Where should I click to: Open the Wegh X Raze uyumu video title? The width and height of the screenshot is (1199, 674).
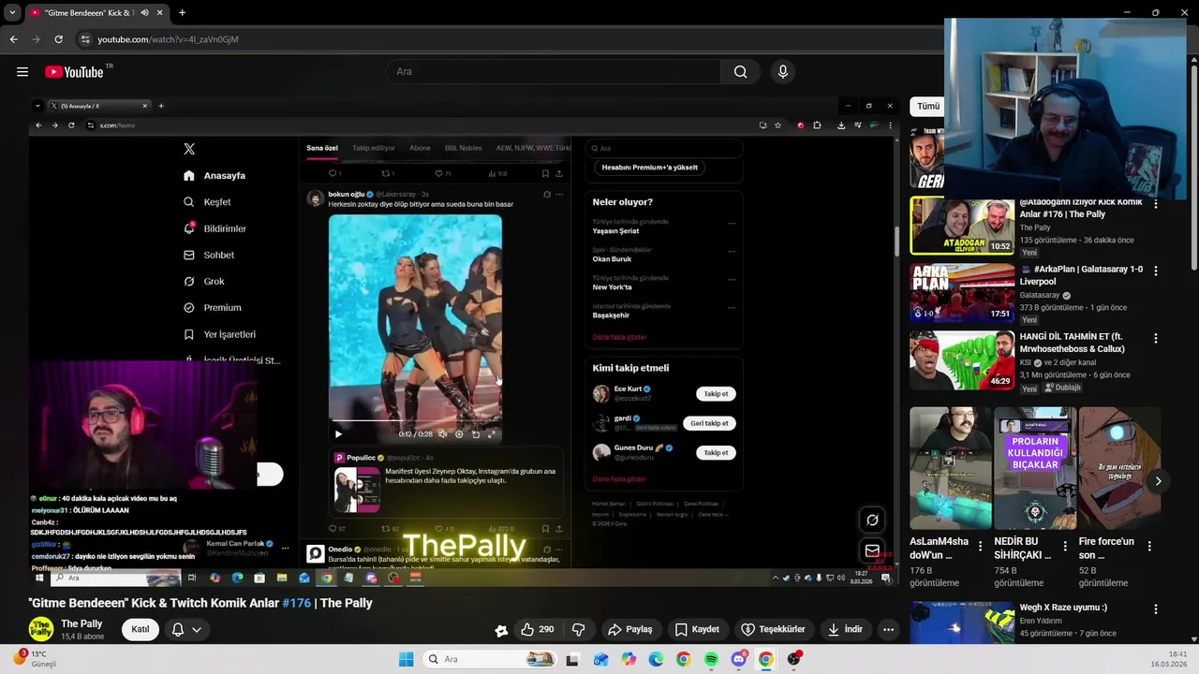(1063, 608)
